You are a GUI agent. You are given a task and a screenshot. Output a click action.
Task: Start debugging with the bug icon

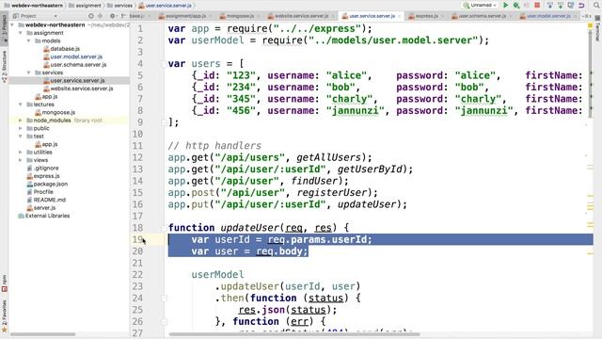[x=516, y=5]
